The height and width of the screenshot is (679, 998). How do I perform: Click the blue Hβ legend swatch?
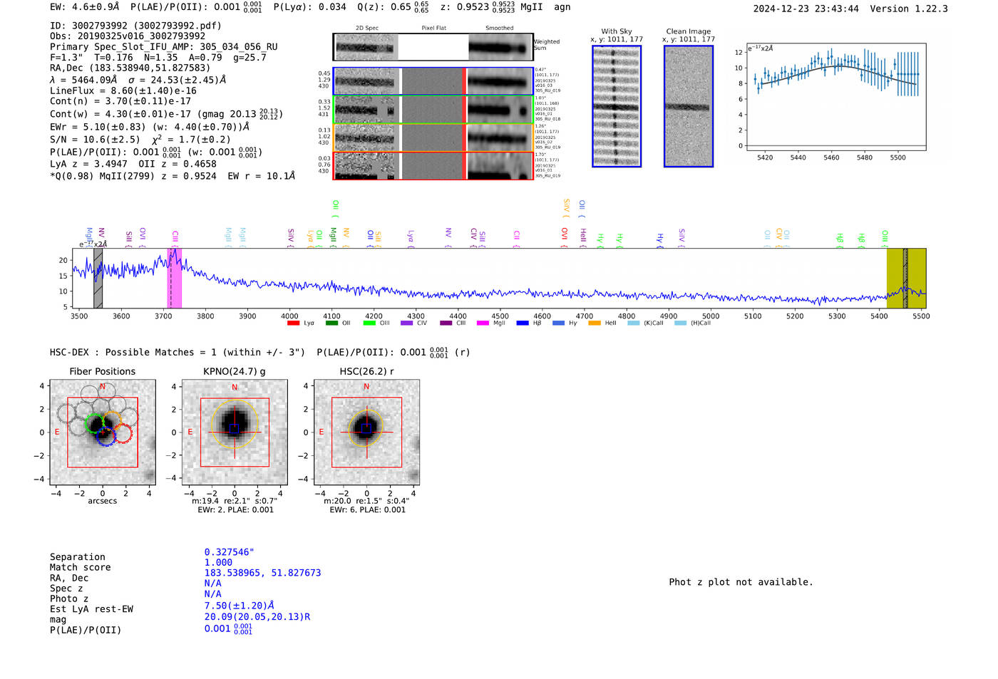[523, 323]
